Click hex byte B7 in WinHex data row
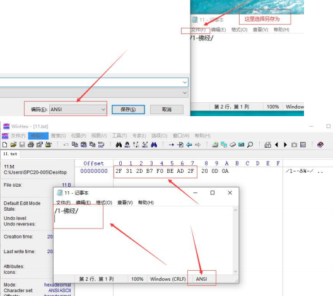This screenshot has height=296, width=333. [149, 171]
